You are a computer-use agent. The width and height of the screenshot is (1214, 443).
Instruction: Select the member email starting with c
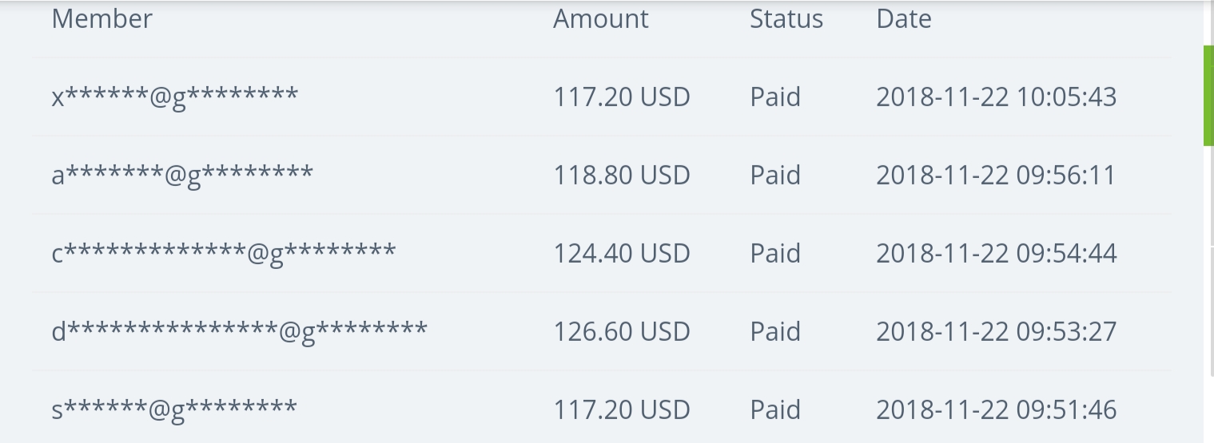[x=223, y=254]
